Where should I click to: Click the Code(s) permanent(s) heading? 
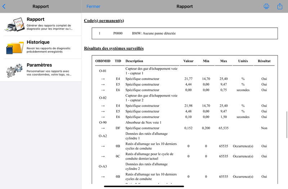104,21
